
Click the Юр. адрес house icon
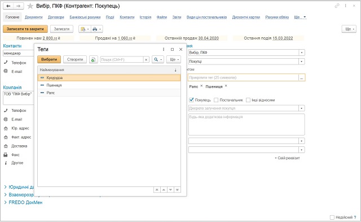click(x=6, y=128)
